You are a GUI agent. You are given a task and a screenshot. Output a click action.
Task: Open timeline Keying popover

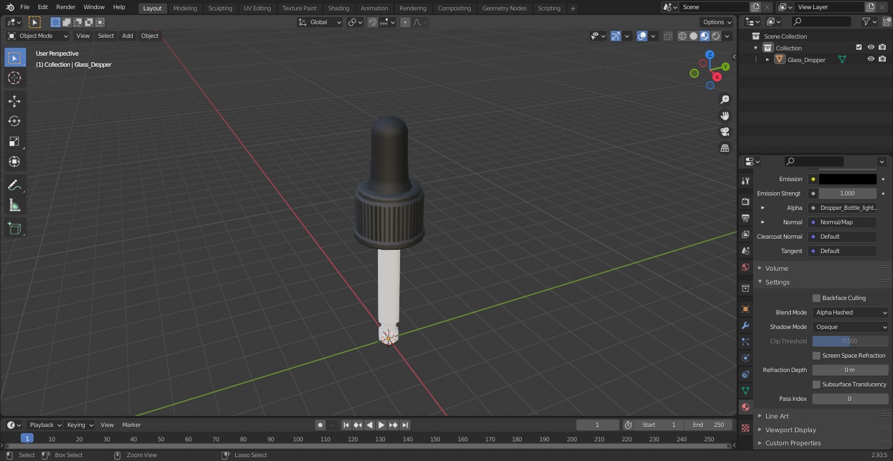click(x=80, y=425)
